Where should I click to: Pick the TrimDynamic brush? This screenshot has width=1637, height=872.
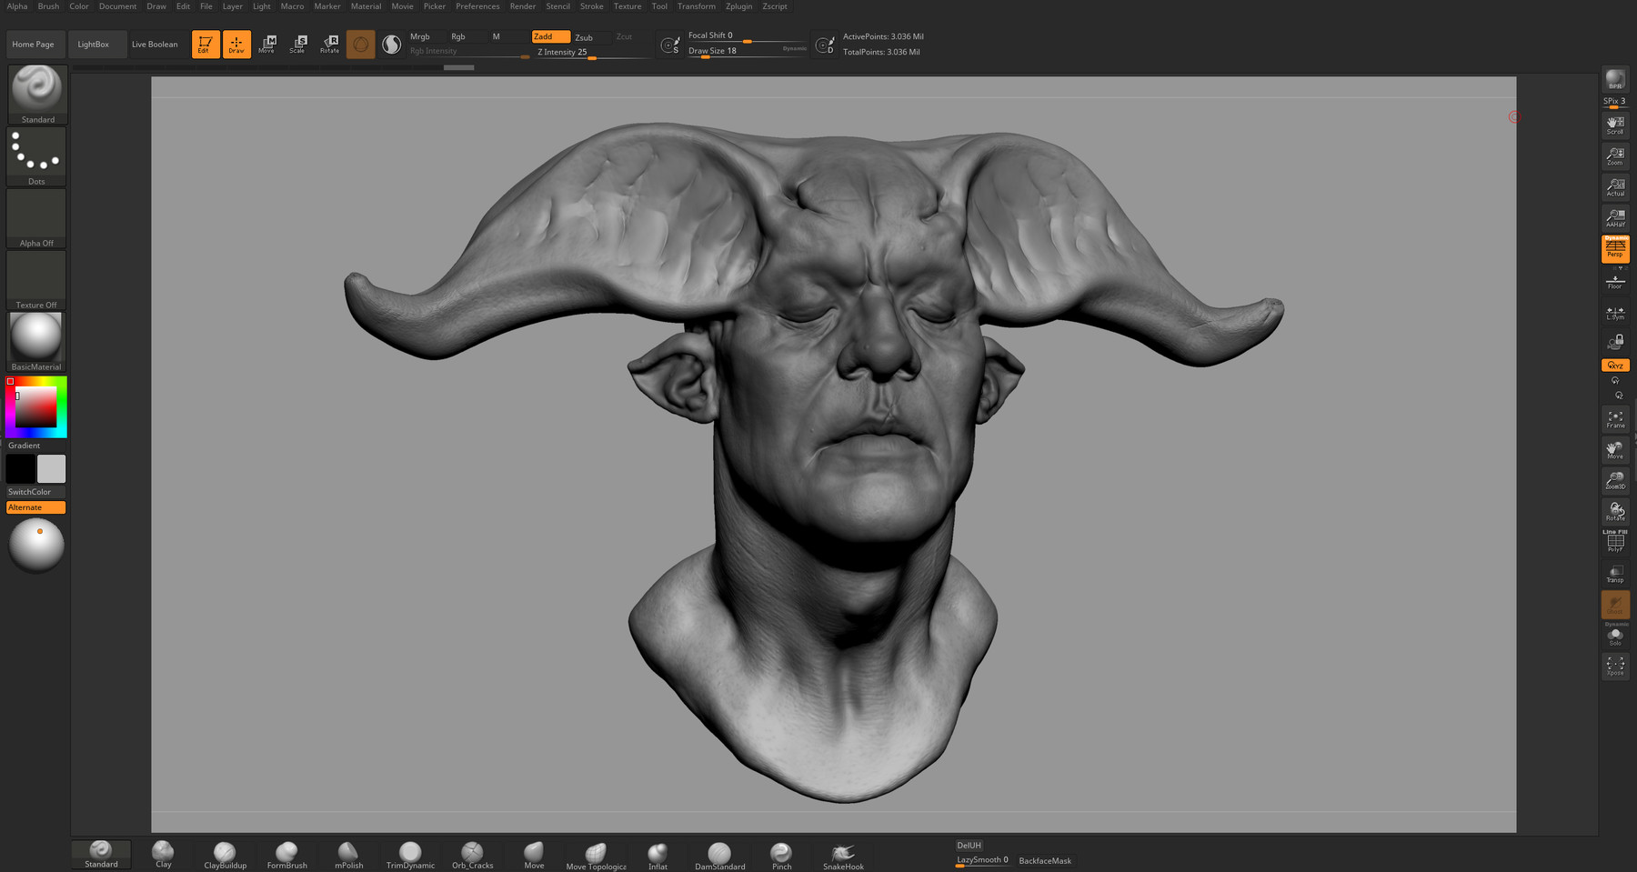(x=409, y=853)
